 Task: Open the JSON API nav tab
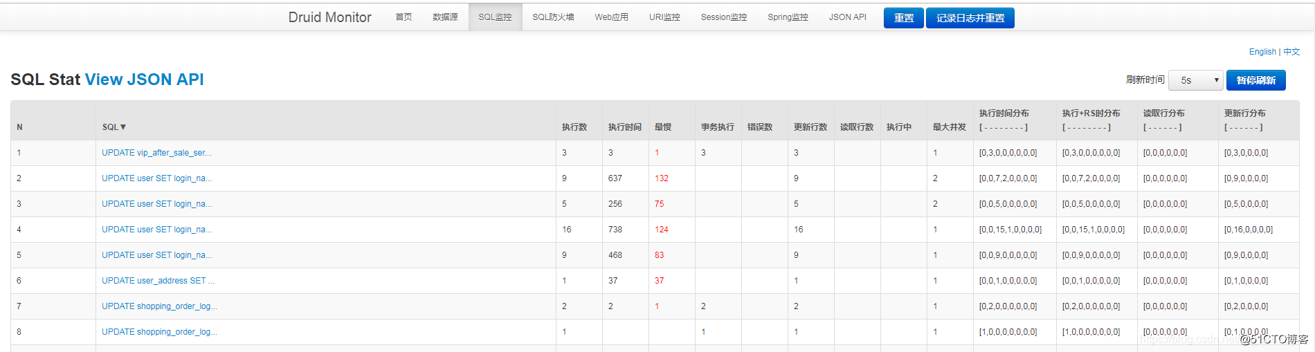847,17
